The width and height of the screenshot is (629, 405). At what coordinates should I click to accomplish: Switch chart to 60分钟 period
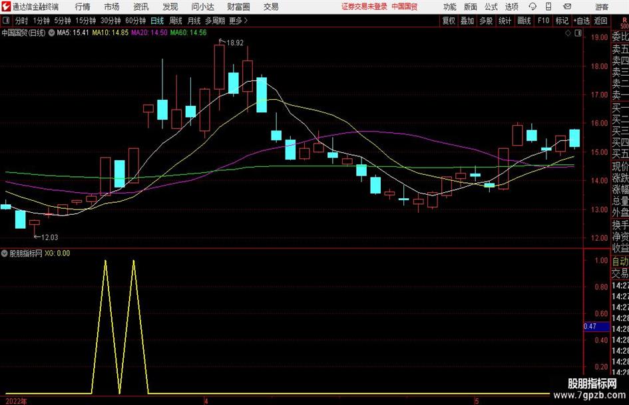(x=136, y=21)
